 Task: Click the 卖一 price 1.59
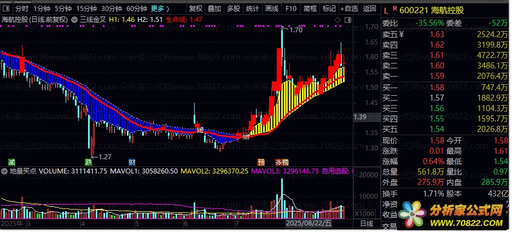tap(437, 76)
